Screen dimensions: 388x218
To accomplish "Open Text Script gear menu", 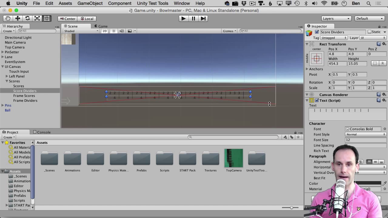I will (384, 100).
